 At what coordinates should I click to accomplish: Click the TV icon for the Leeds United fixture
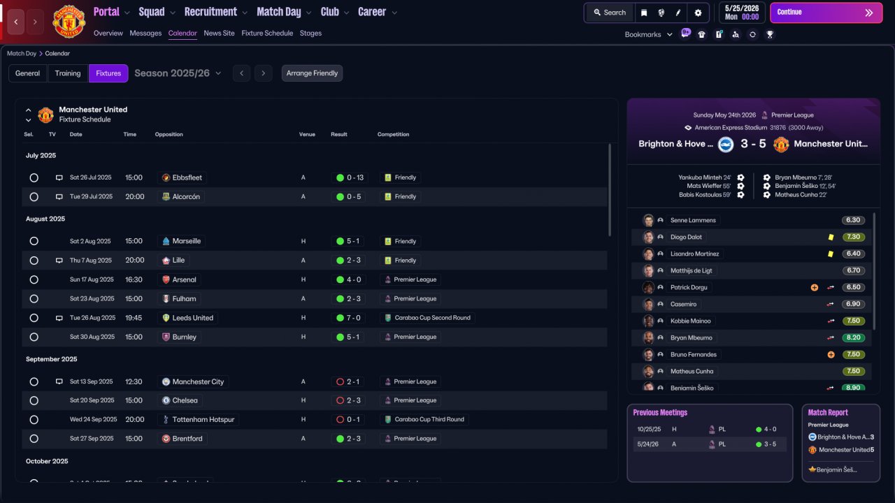59,318
